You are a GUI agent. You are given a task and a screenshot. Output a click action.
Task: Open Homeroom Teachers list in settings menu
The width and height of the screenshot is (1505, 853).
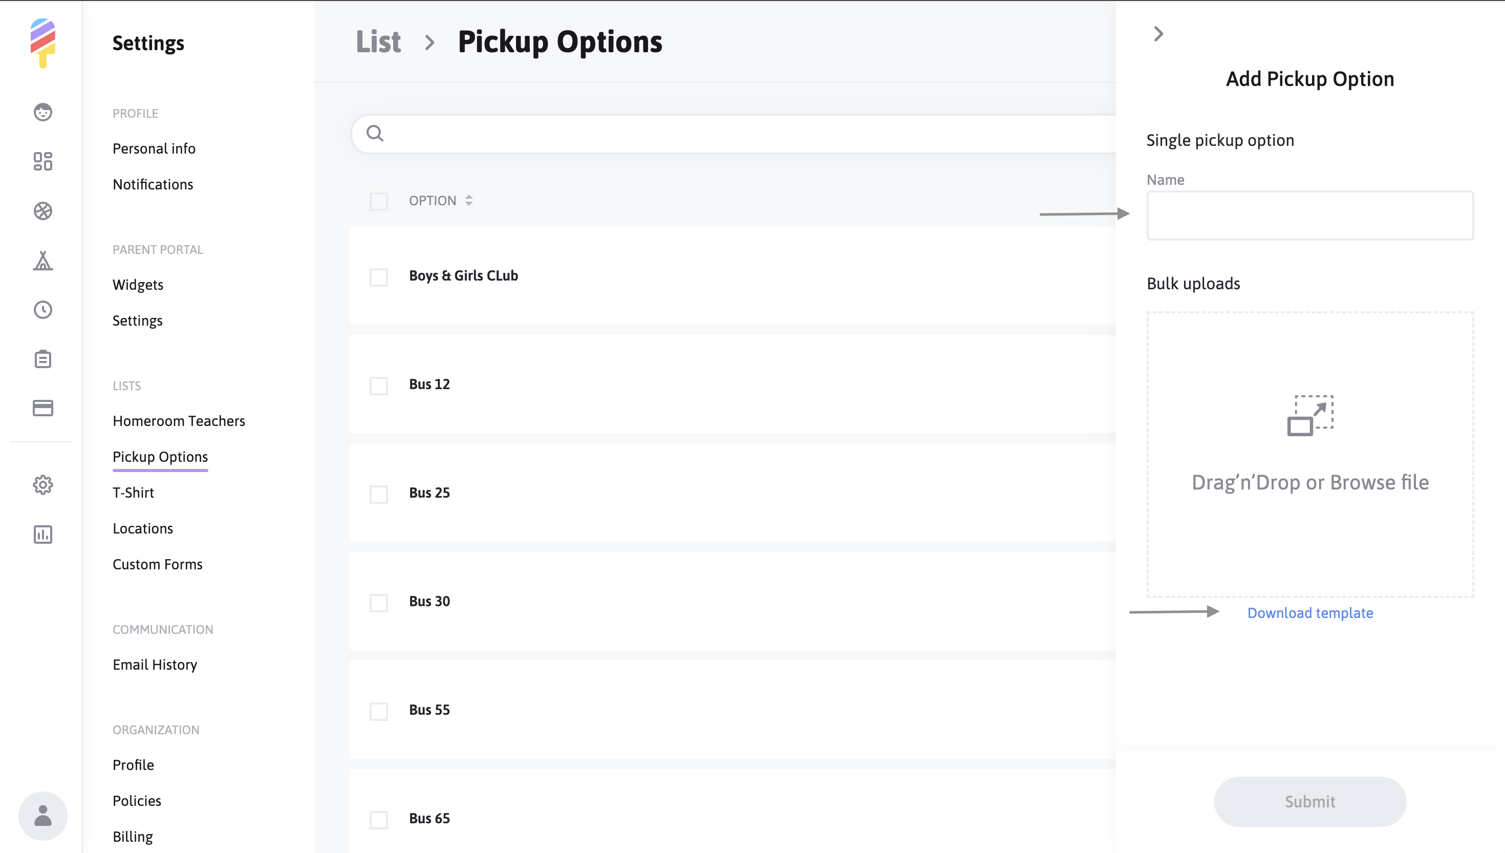point(179,421)
